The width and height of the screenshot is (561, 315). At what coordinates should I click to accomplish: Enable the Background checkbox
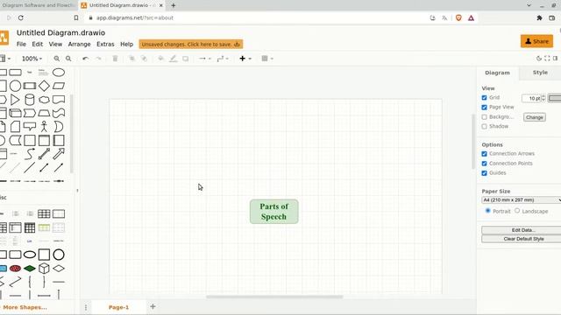tap(484, 116)
